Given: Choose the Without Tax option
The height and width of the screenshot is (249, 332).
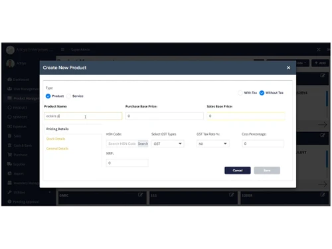Looking at the screenshot, I should click(262, 93).
